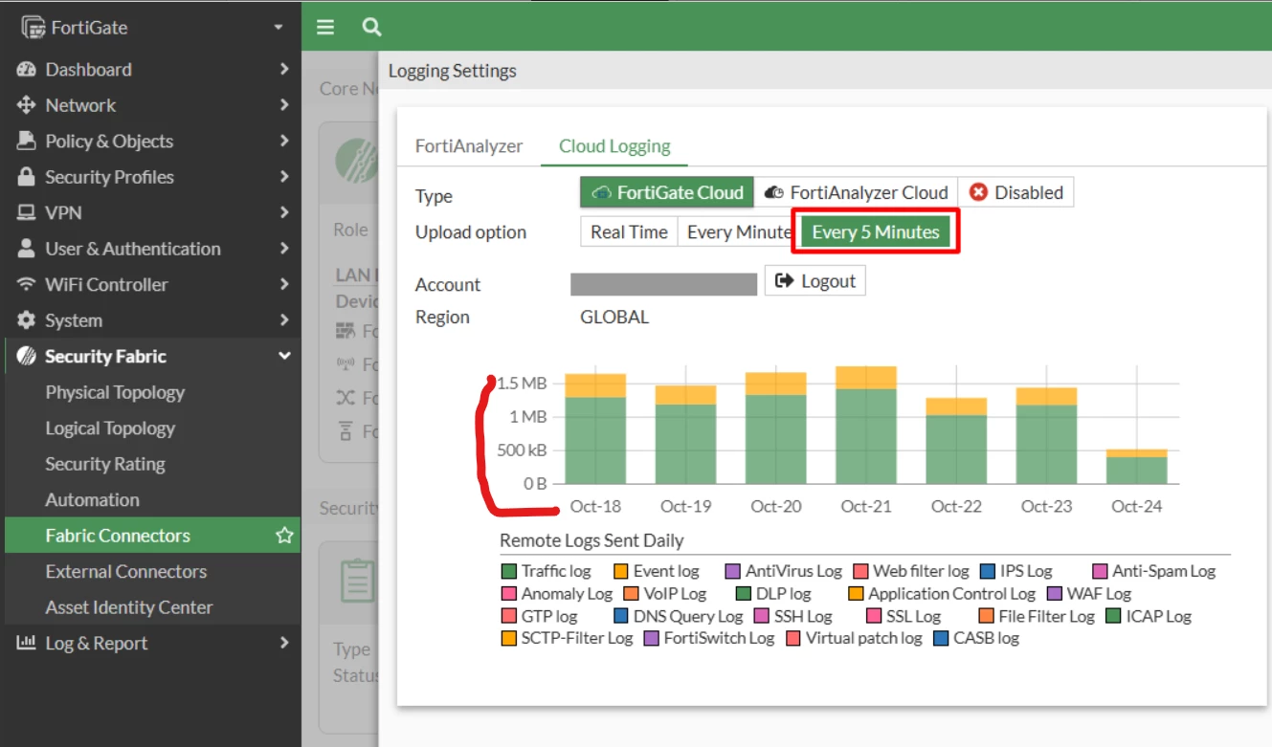Choose Real Time upload option

[629, 231]
